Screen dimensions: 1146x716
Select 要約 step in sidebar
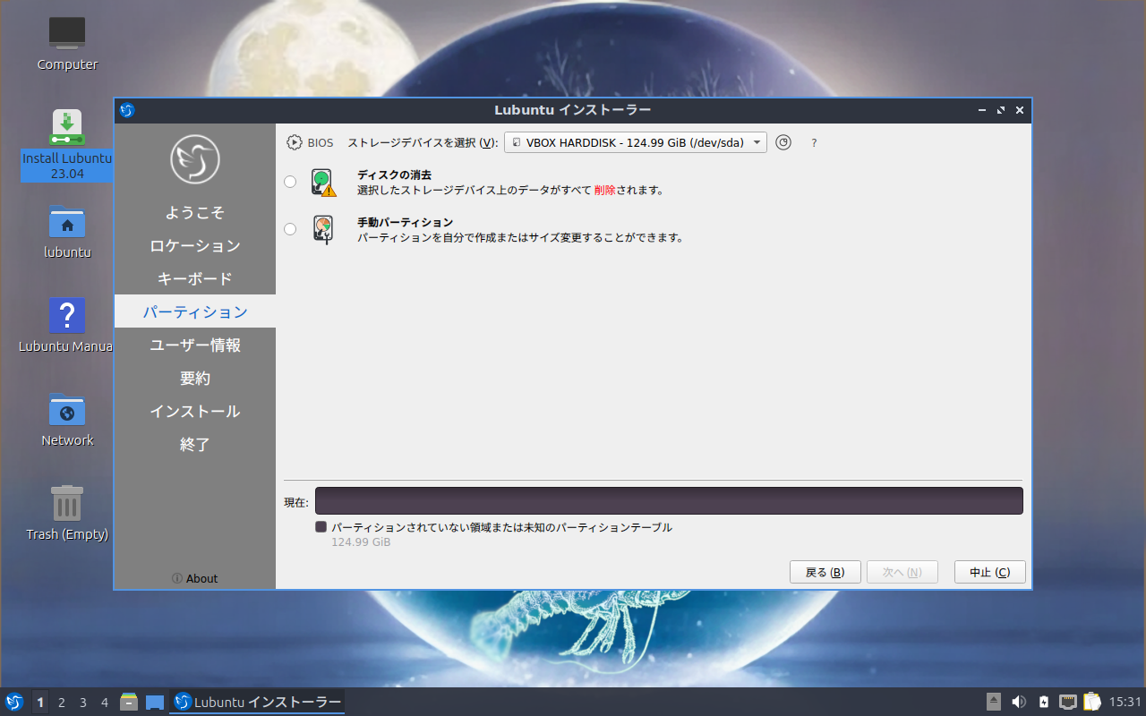(195, 378)
